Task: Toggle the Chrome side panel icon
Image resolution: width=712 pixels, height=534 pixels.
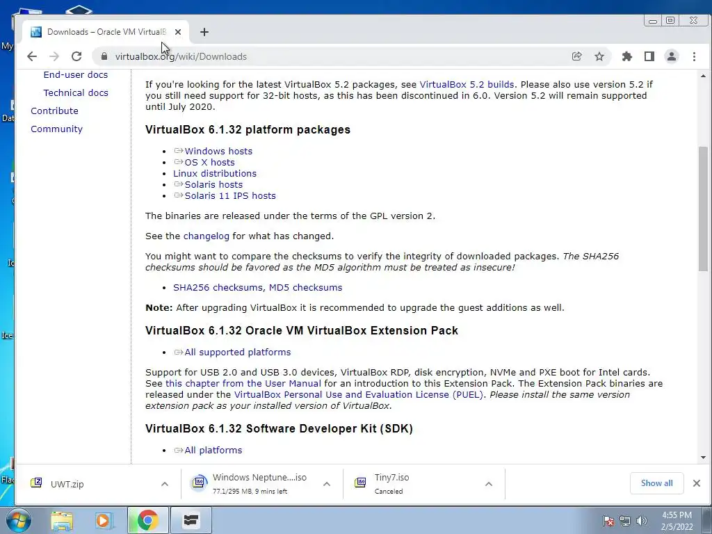Action: 649,56
